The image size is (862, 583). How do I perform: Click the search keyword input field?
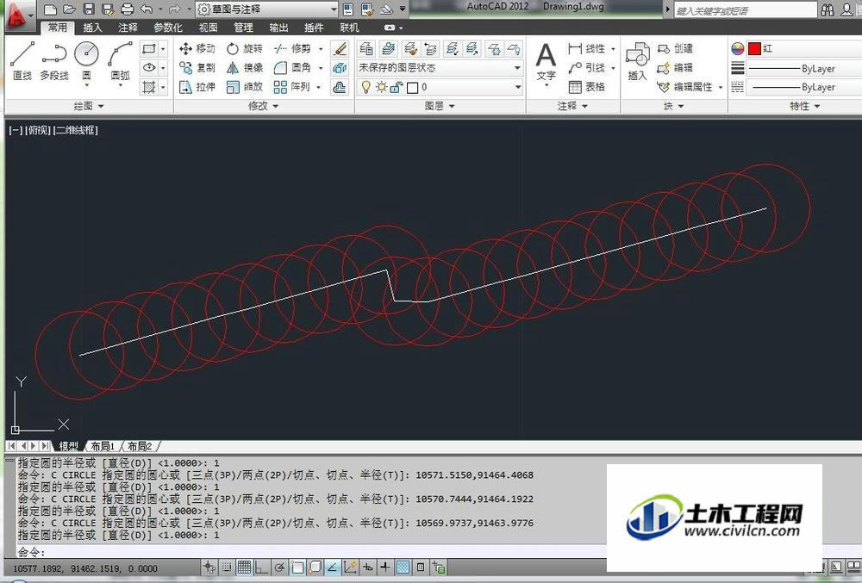(x=745, y=10)
